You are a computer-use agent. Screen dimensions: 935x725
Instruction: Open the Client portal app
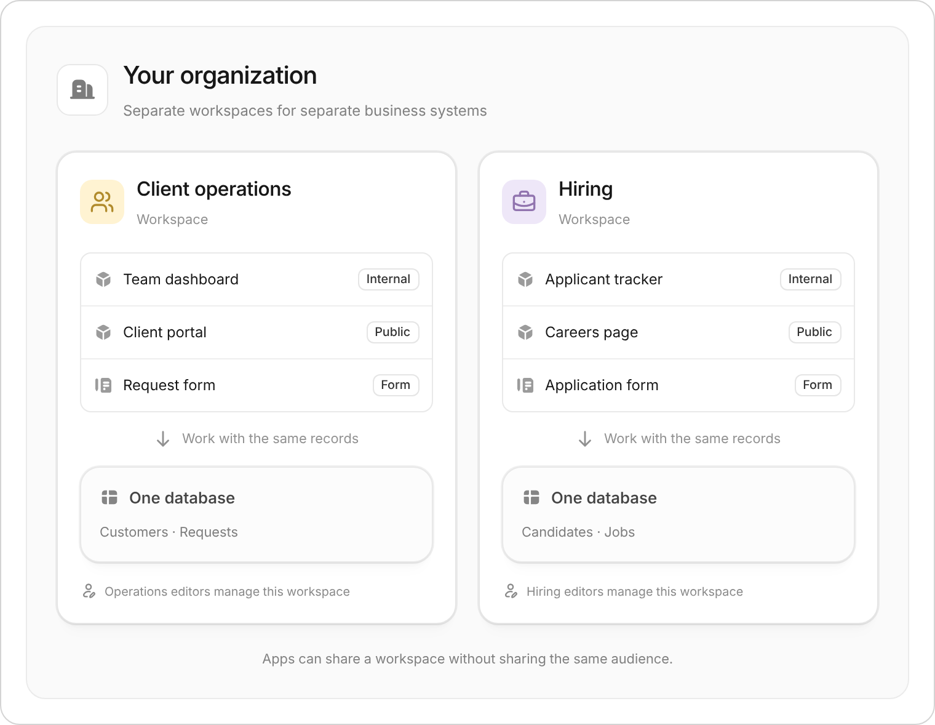(257, 332)
